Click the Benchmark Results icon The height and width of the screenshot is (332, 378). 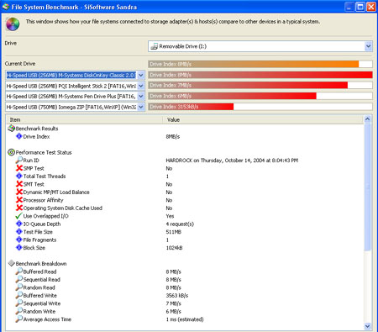click(x=11, y=129)
